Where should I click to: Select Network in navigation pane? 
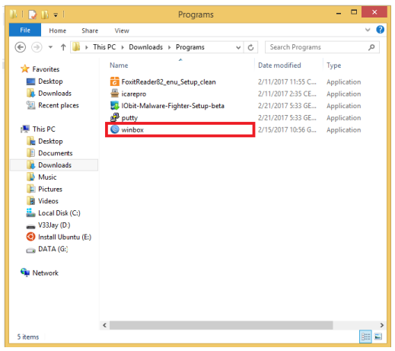pos(40,273)
